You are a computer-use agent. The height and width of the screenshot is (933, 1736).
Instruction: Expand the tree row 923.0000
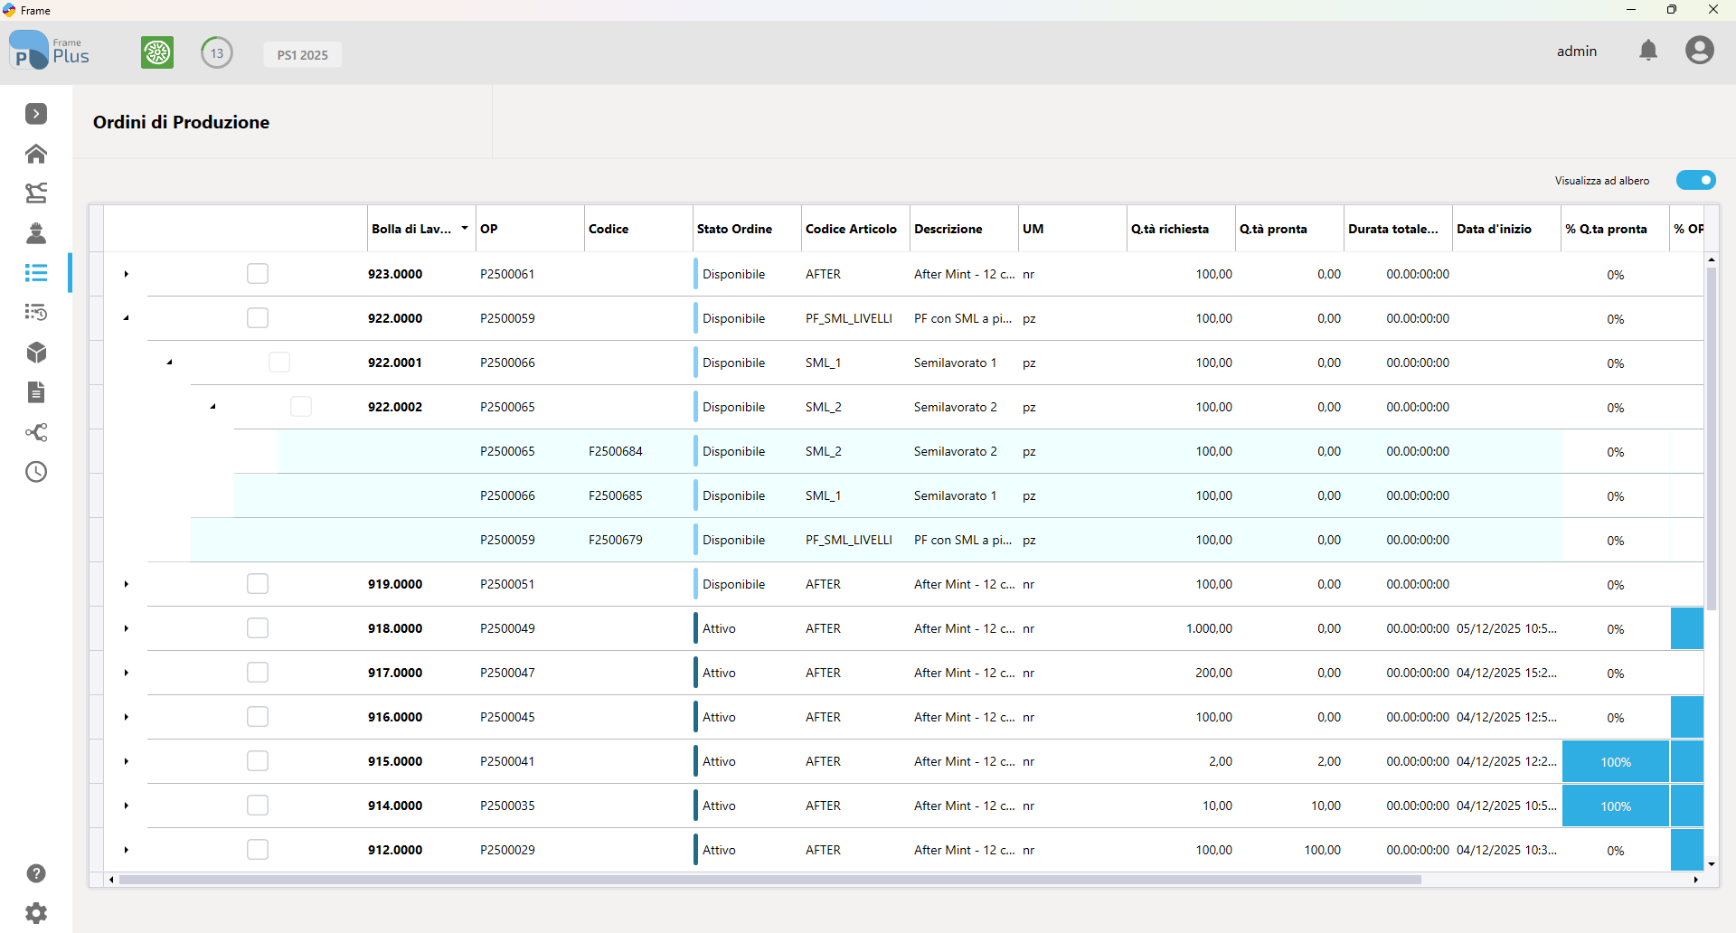click(127, 274)
